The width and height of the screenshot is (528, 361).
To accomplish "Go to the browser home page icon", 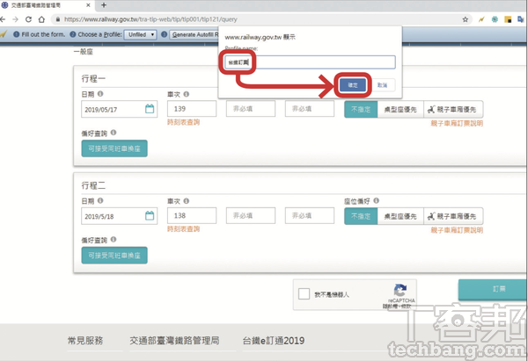I will pyautogui.click(x=41, y=19).
